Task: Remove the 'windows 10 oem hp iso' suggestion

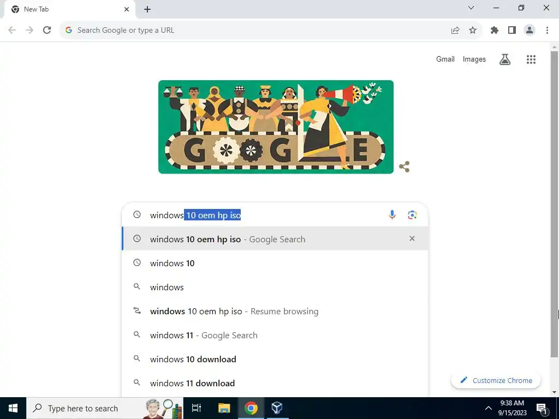Action: 412,239
